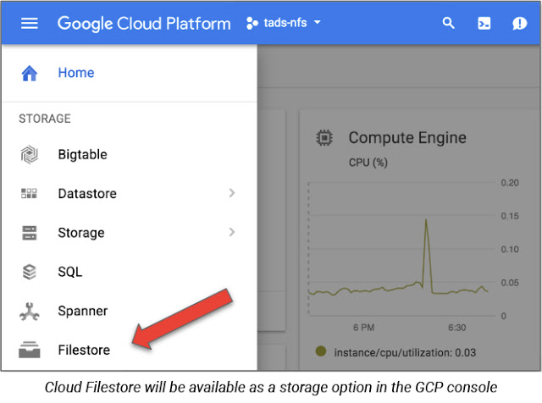Select the Bigtable icon
Viewport: 542px width, 403px height.
click(x=30, y=154)
